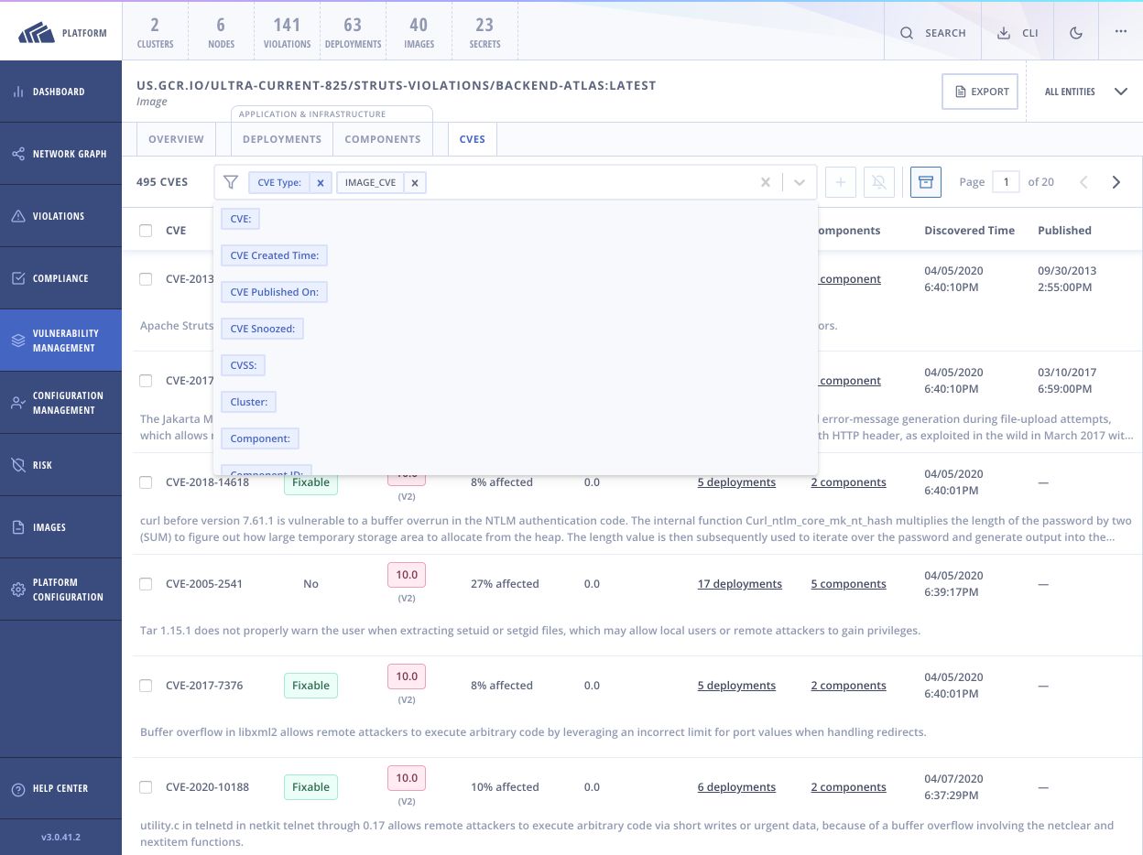
Task: Open Platform Configuration in sidebar
Action: point(60,590)
